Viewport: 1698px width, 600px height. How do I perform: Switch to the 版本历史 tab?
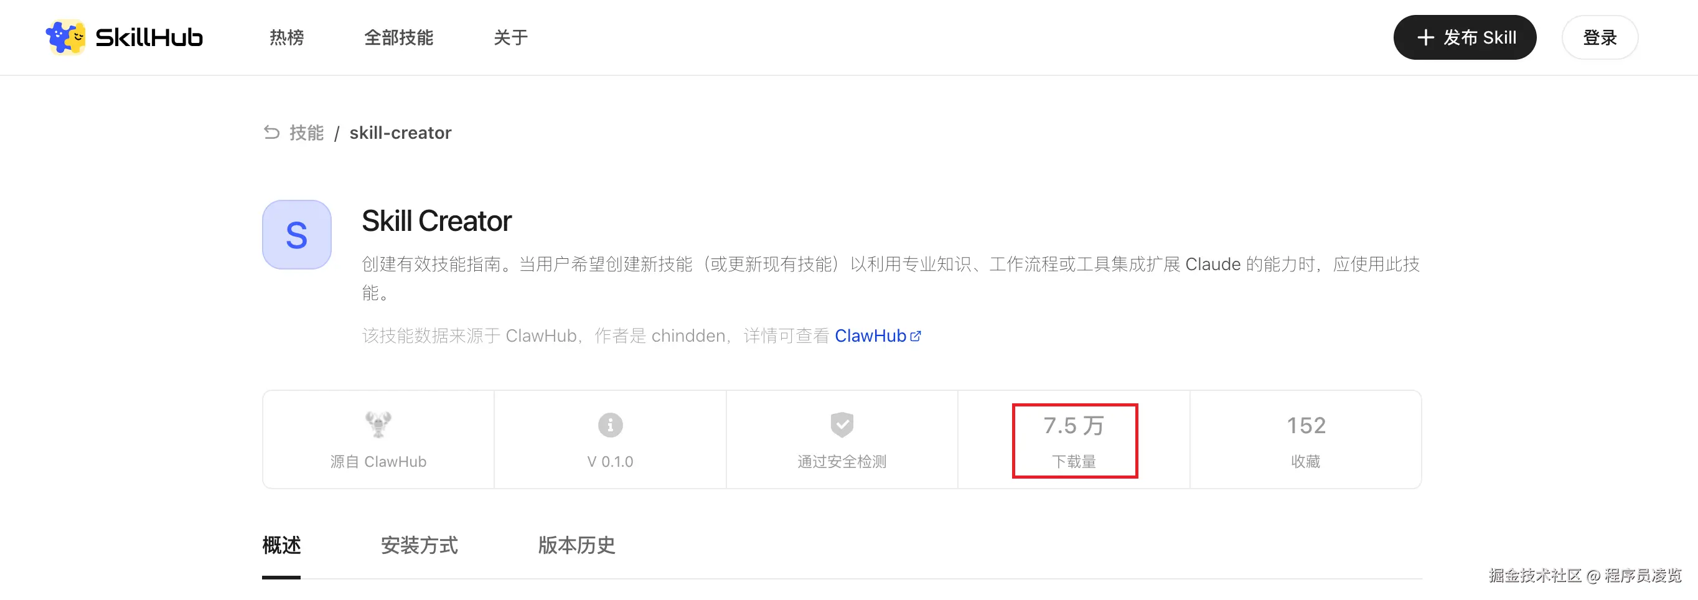[577, 546]
